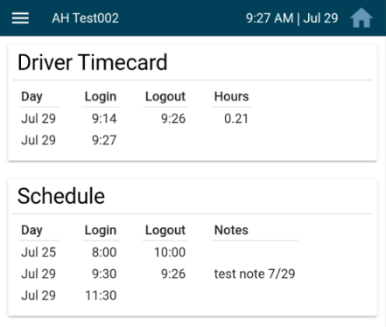Select the timecard Logout column header
Screen dimensions: 386x327
(165, 96)
